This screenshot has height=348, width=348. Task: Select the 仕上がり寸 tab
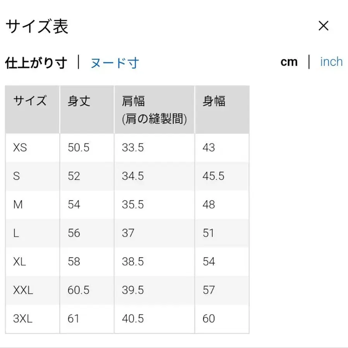click(36, 62)
